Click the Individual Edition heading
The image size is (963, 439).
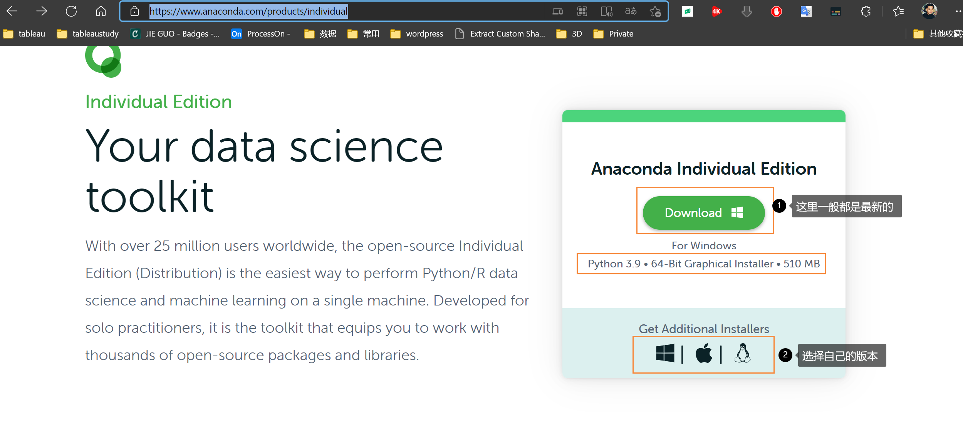point(158,102)
